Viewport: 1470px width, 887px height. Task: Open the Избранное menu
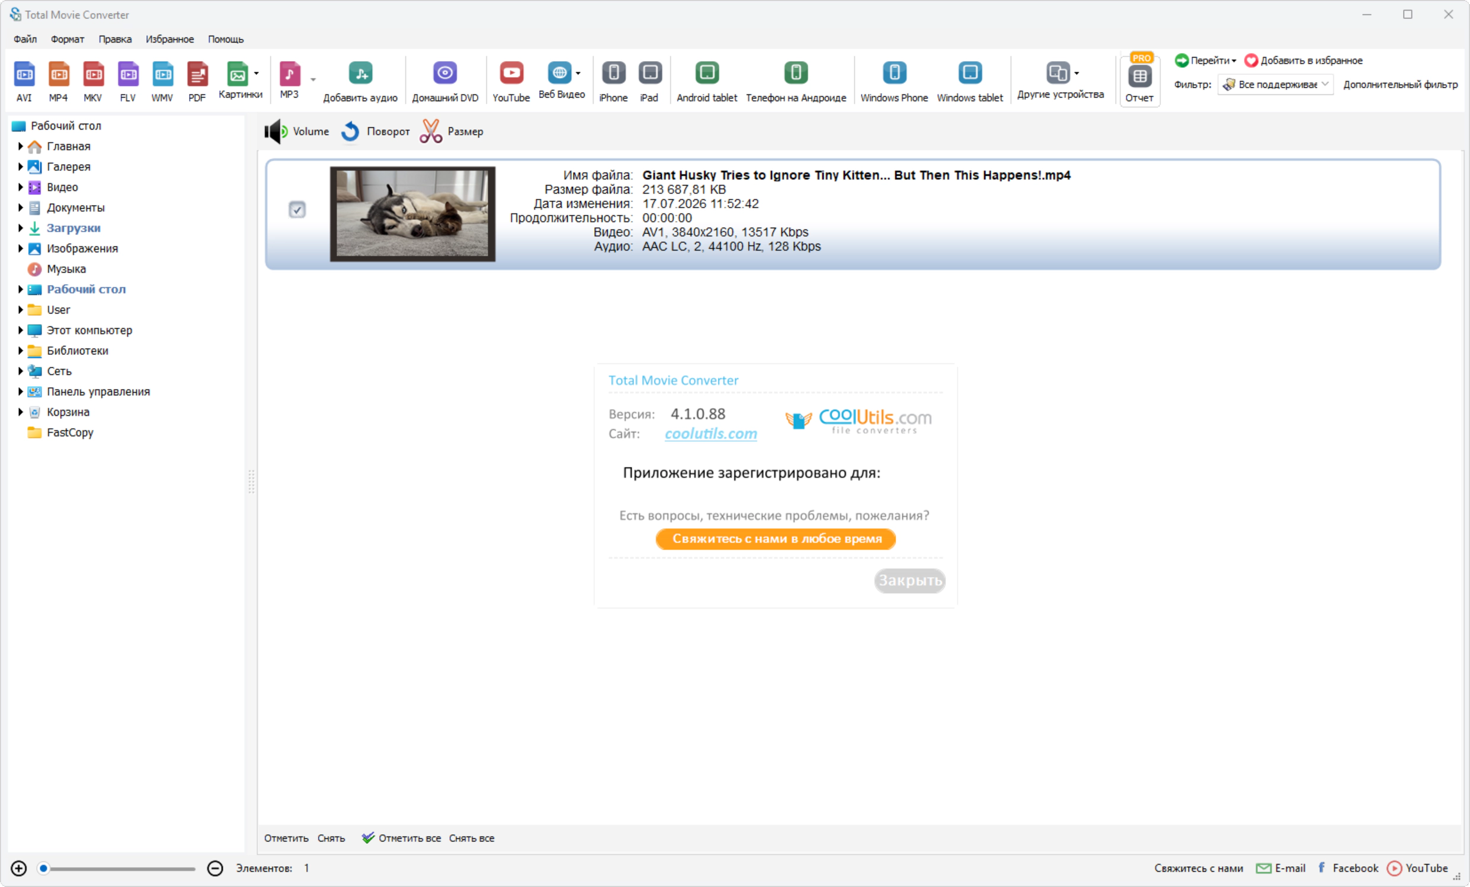[169, 39]
